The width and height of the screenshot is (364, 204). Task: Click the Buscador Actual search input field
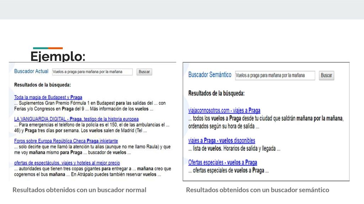pyautogui.click(x=92, y=72)
